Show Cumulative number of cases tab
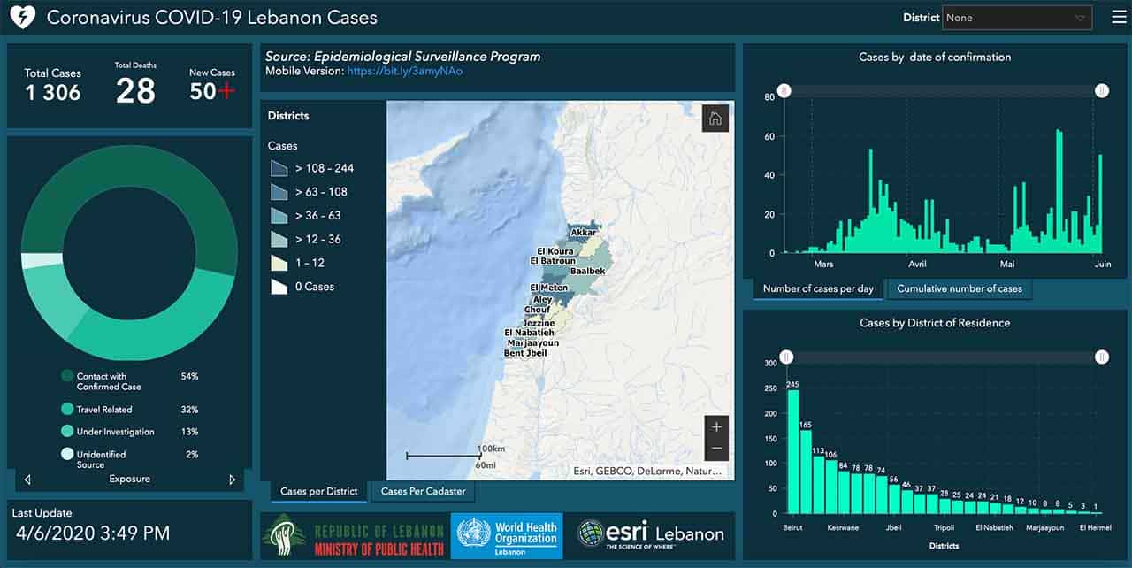 point(959,288)
